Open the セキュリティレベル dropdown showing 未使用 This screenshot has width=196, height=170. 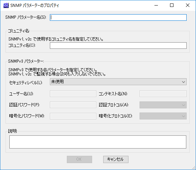(x=118, y=82)
